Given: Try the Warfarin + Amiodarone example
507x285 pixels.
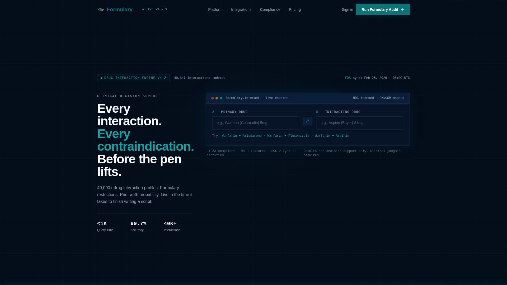Looking at the screenshot, I should coord(242,136).
